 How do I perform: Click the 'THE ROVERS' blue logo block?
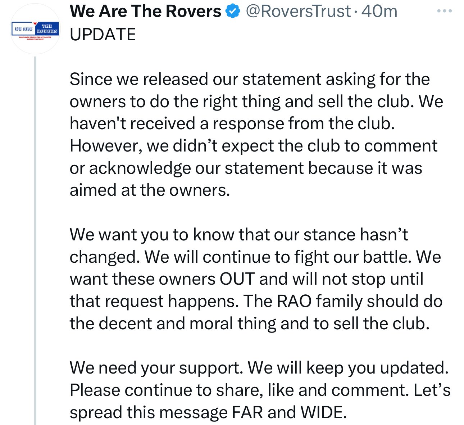tap(47, 29)
